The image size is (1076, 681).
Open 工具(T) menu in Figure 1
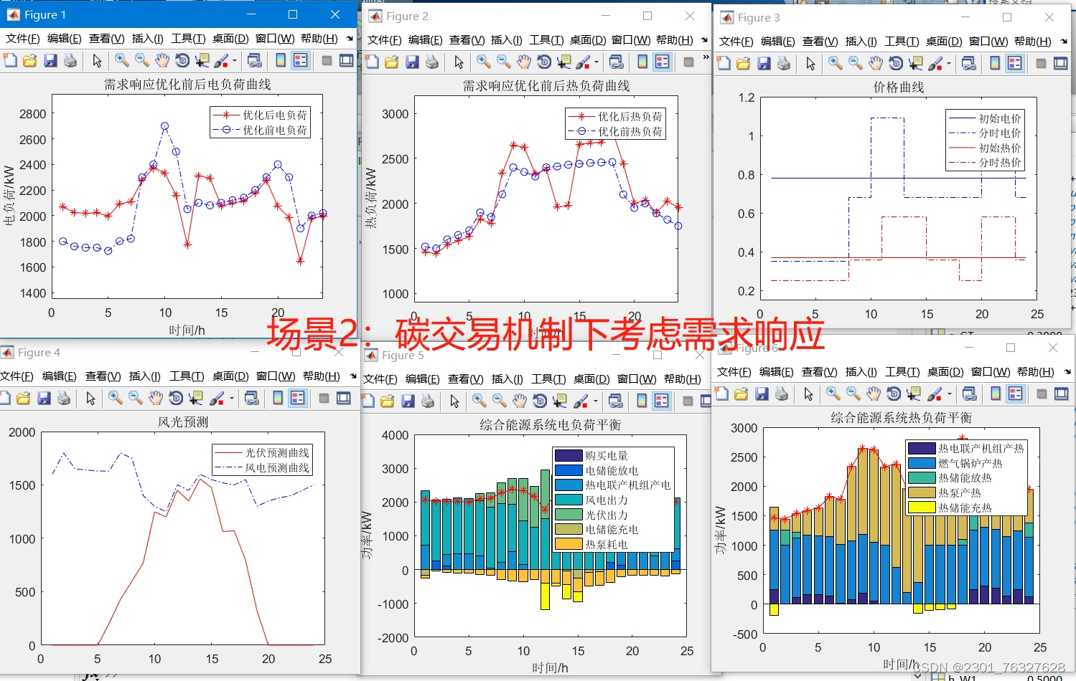tap(188, 39)
